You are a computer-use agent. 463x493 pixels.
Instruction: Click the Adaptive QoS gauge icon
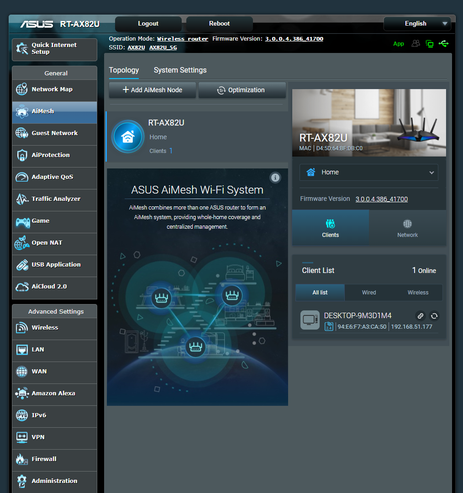coord(22,177)
